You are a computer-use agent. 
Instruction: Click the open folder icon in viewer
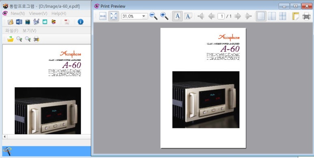point(11,39)
